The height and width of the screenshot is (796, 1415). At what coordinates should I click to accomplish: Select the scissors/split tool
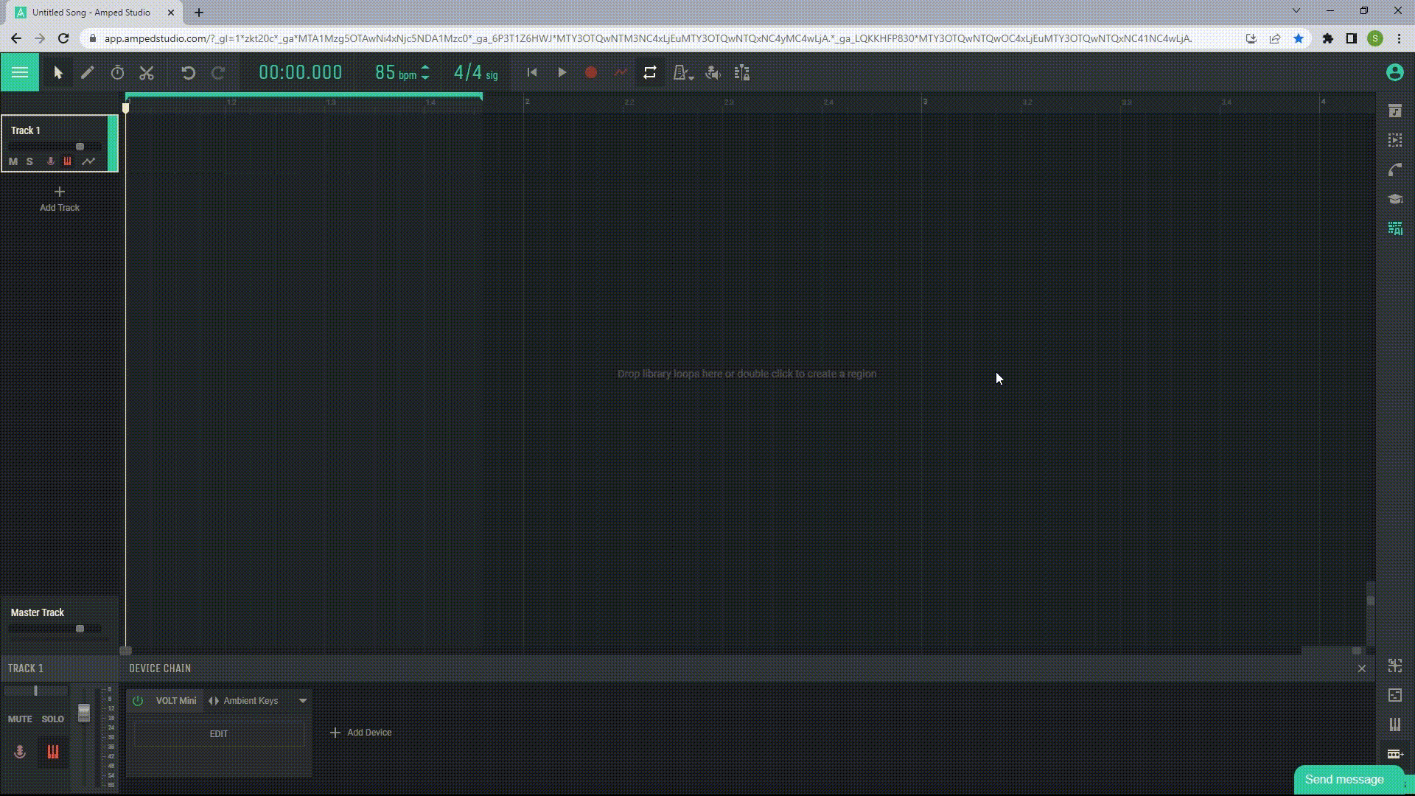(x=146, y=73)
